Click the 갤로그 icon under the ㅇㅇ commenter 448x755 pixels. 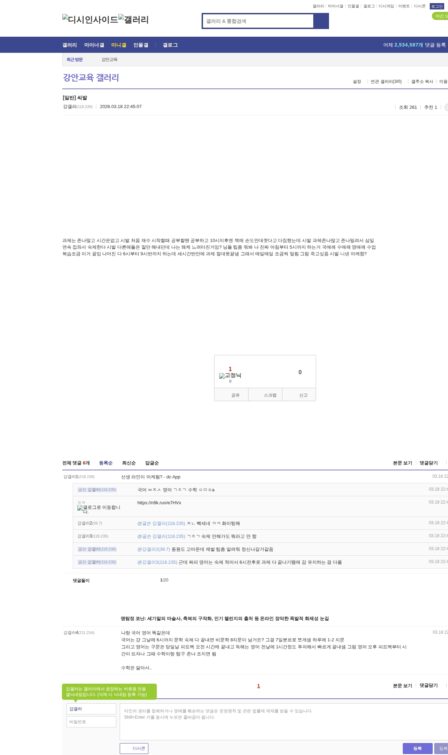tap(98, 509)
